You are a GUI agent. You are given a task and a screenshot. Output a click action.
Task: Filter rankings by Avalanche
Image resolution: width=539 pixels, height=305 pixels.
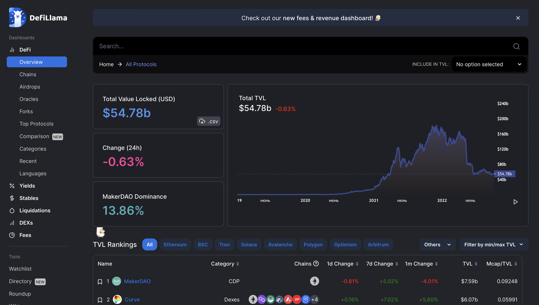[280, 244]
